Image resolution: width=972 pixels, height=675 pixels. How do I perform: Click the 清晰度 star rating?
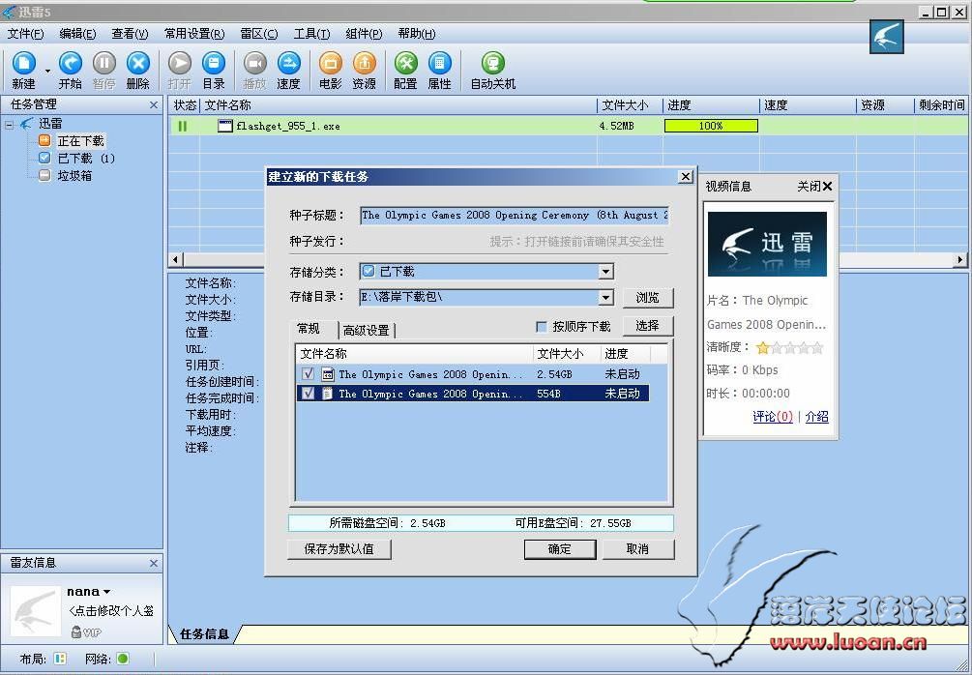click(790, 348)
